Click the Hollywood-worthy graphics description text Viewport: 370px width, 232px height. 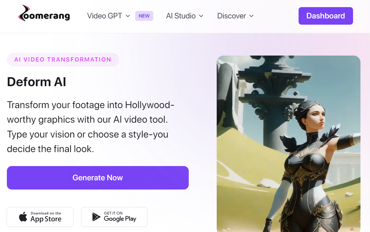pyautogui.click(x=90, y=127)
